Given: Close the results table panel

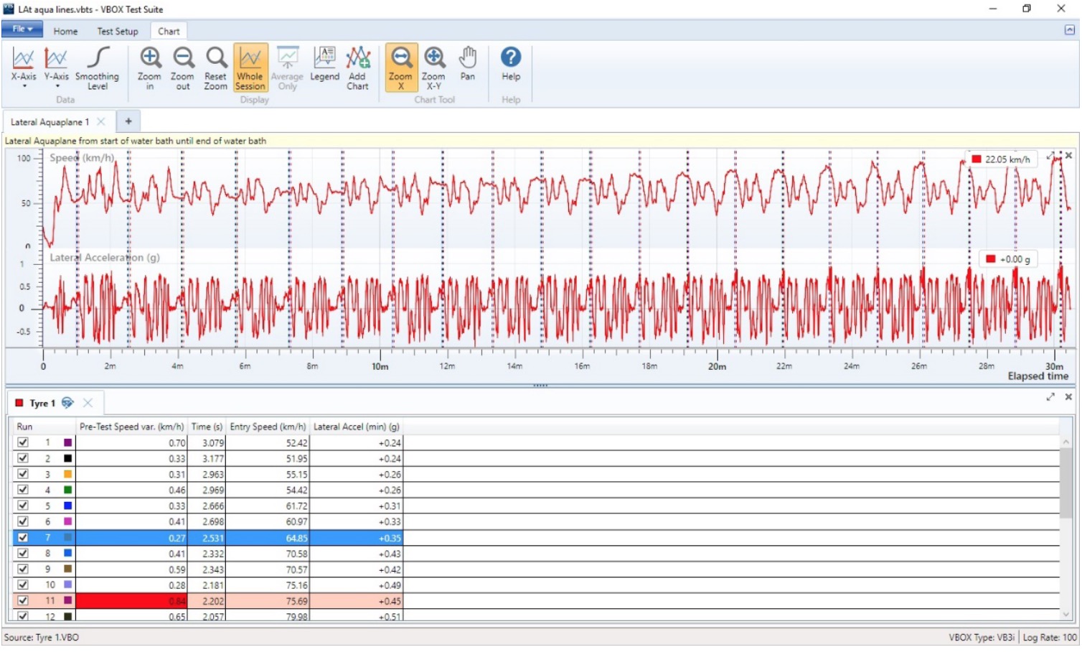Looking at the screenshot, I should (x=1068, y=396).
